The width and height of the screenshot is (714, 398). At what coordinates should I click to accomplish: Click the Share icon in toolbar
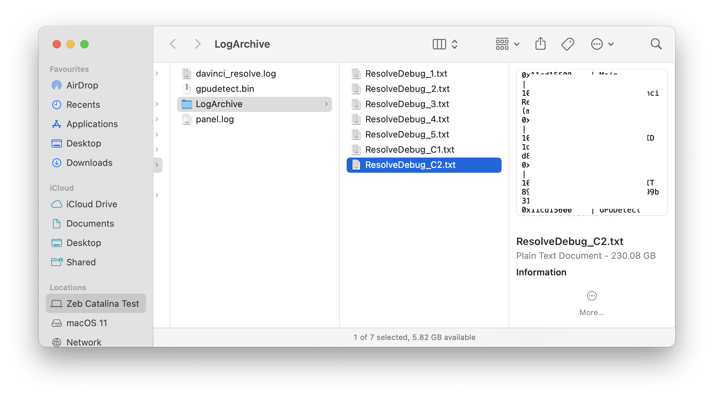coord(540,44)
